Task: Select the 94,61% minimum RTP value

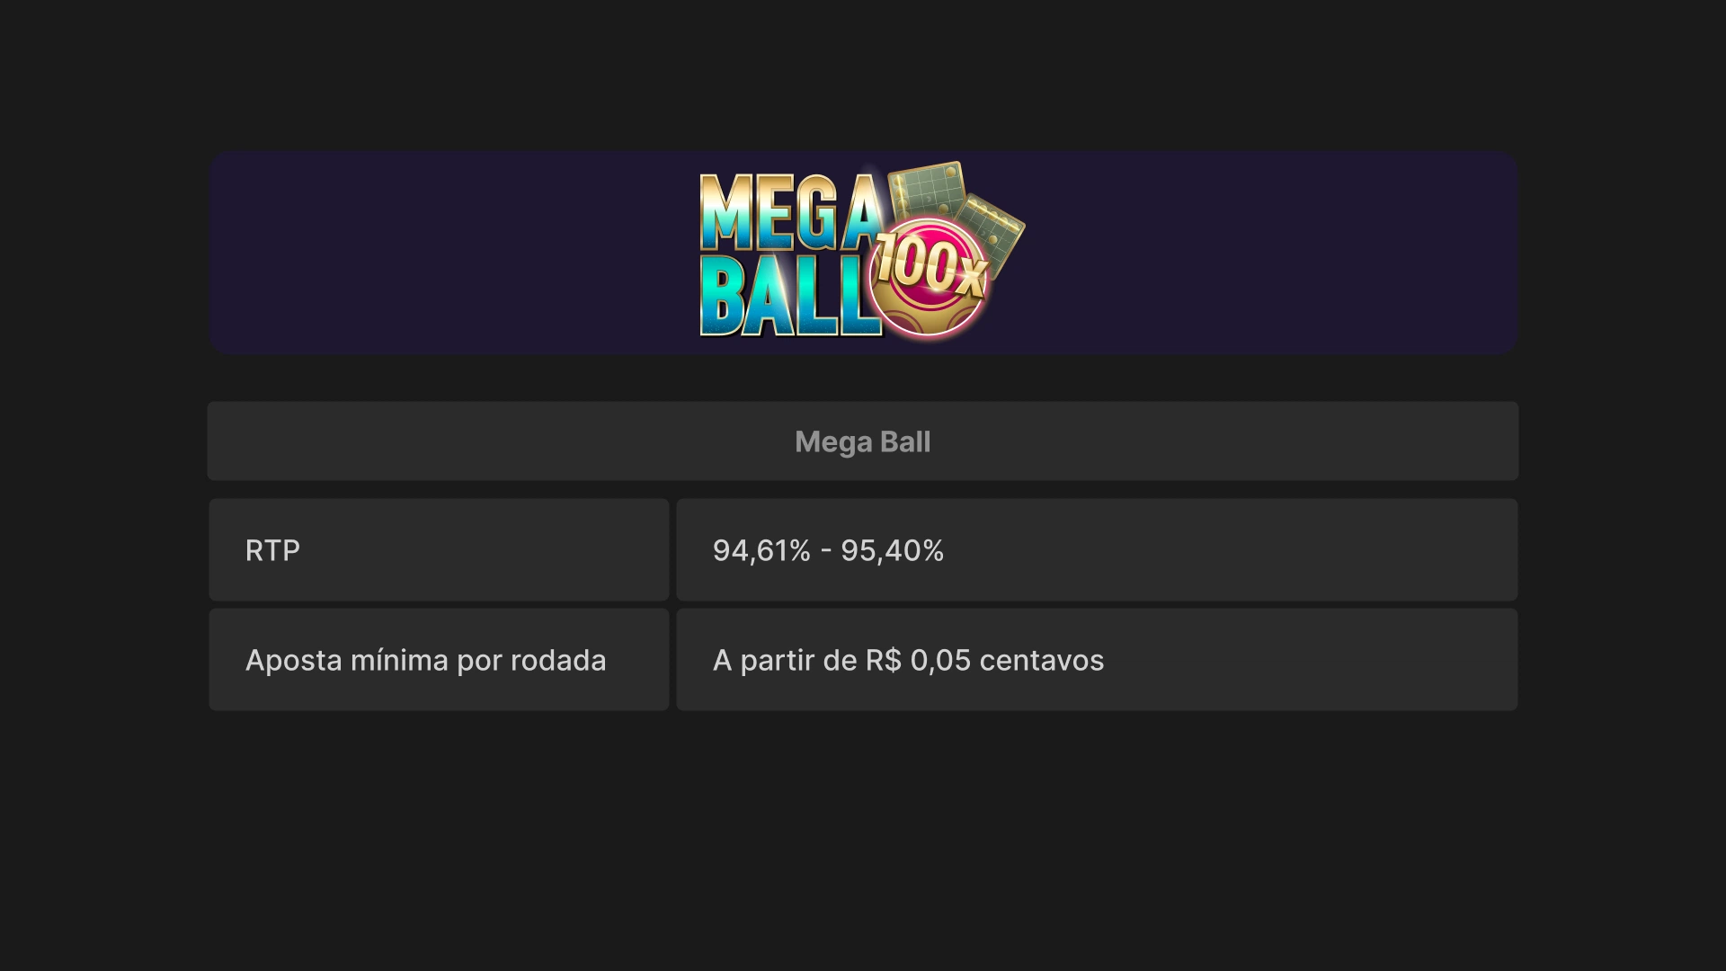Action: [761, 550]
